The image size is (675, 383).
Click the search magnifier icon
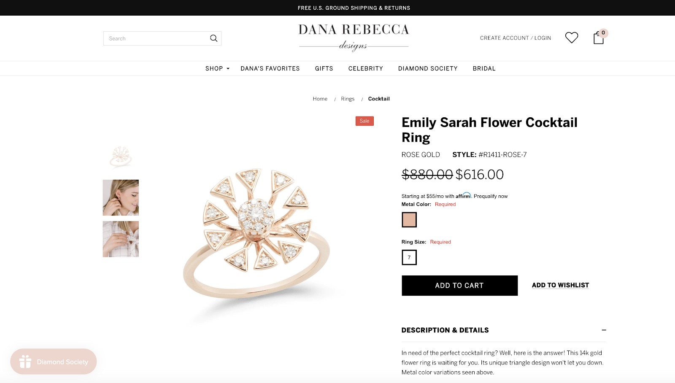click(214, 38)
